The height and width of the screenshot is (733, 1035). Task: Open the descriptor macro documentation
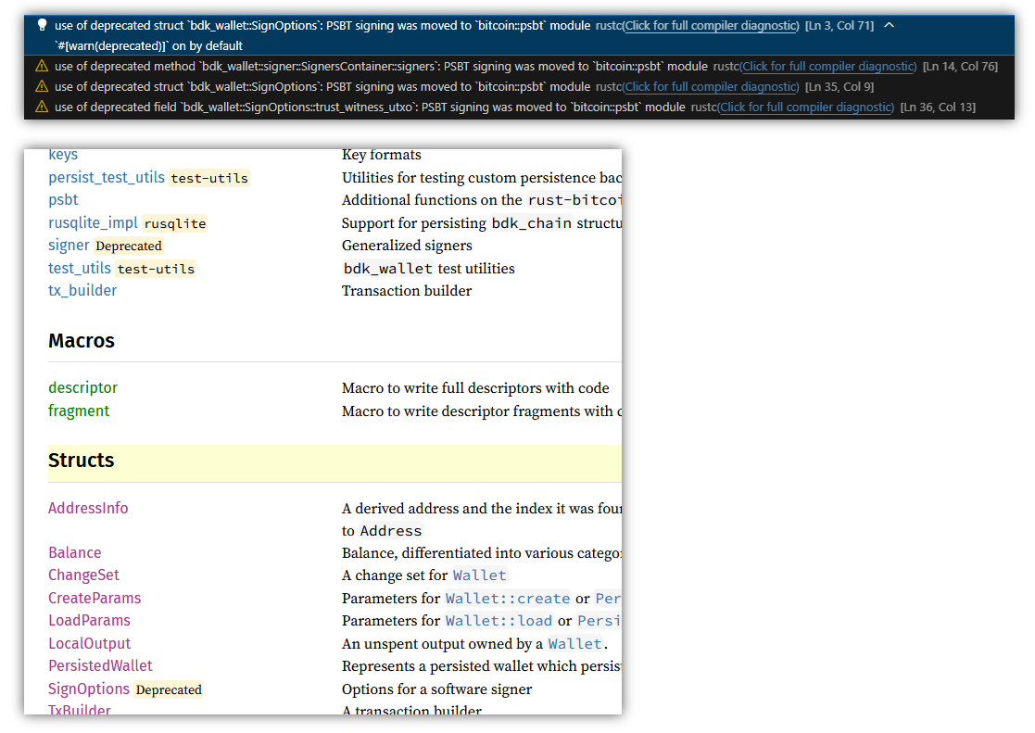click(x=82, y=388)
